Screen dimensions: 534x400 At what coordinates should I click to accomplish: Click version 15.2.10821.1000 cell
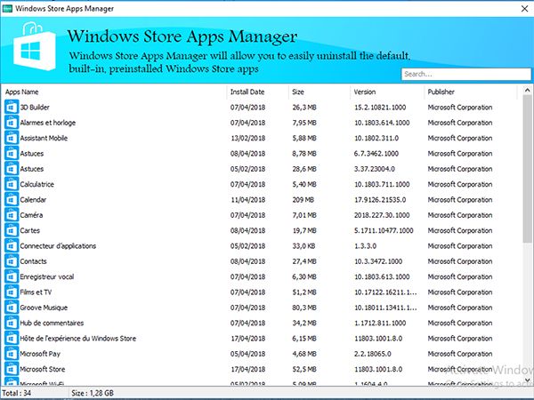pyautogui.click(x=380, y=108)
